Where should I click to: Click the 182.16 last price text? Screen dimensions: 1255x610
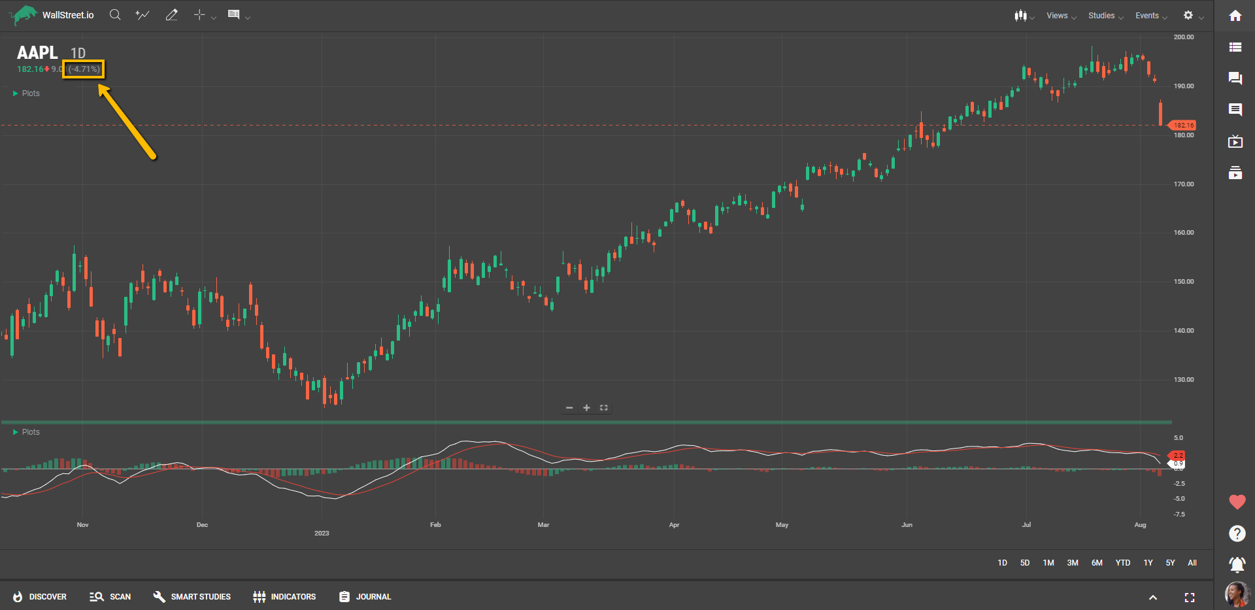30,69
